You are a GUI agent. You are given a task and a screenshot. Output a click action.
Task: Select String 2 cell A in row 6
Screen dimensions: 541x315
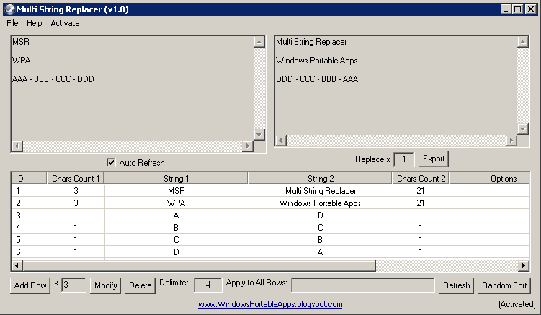tap(321, 252)
